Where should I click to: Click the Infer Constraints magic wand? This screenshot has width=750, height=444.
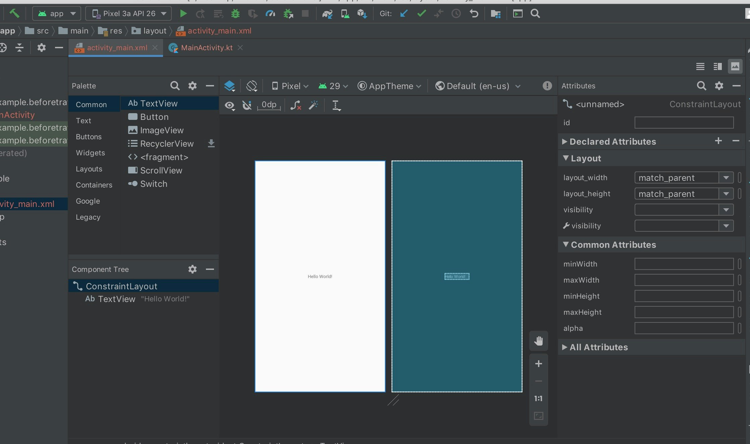tap(313, 105)
